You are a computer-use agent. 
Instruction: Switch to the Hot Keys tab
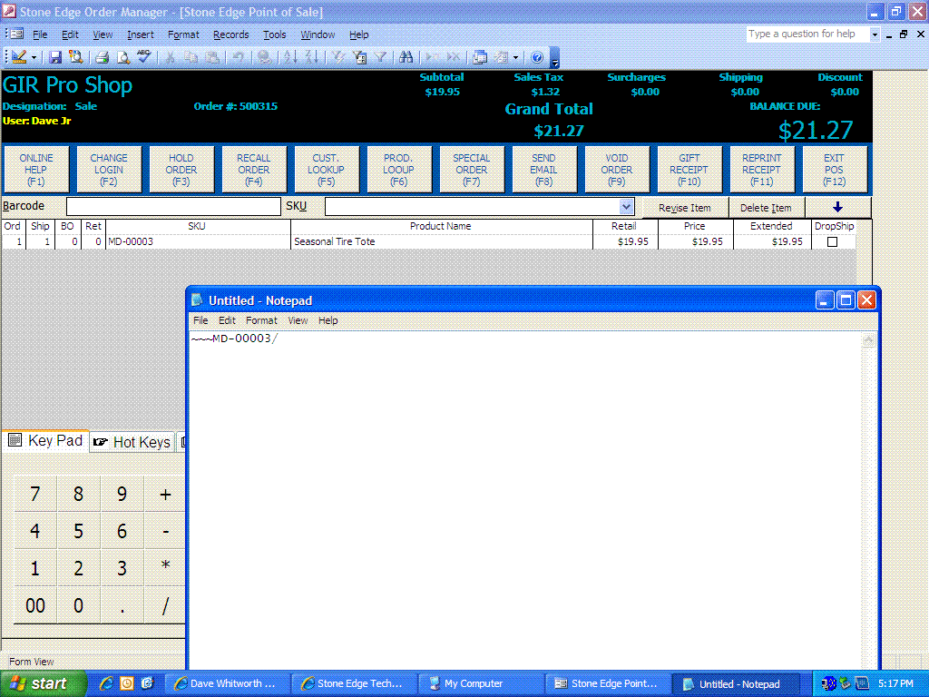click(x=132, y=442)
